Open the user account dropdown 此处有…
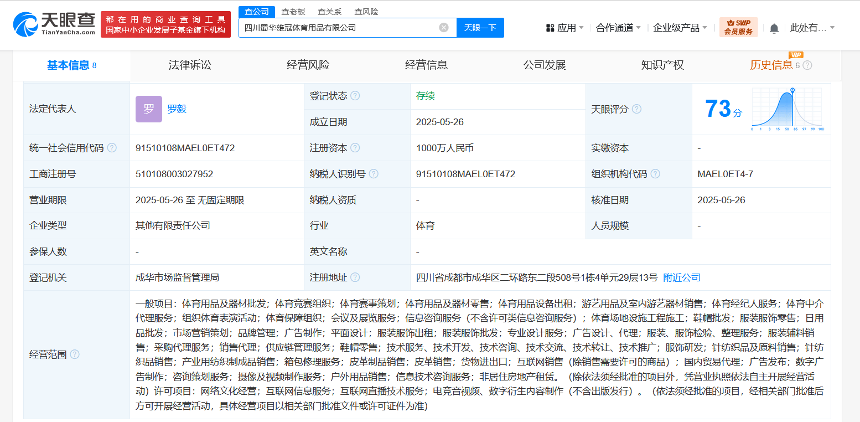 coord(812,28)
